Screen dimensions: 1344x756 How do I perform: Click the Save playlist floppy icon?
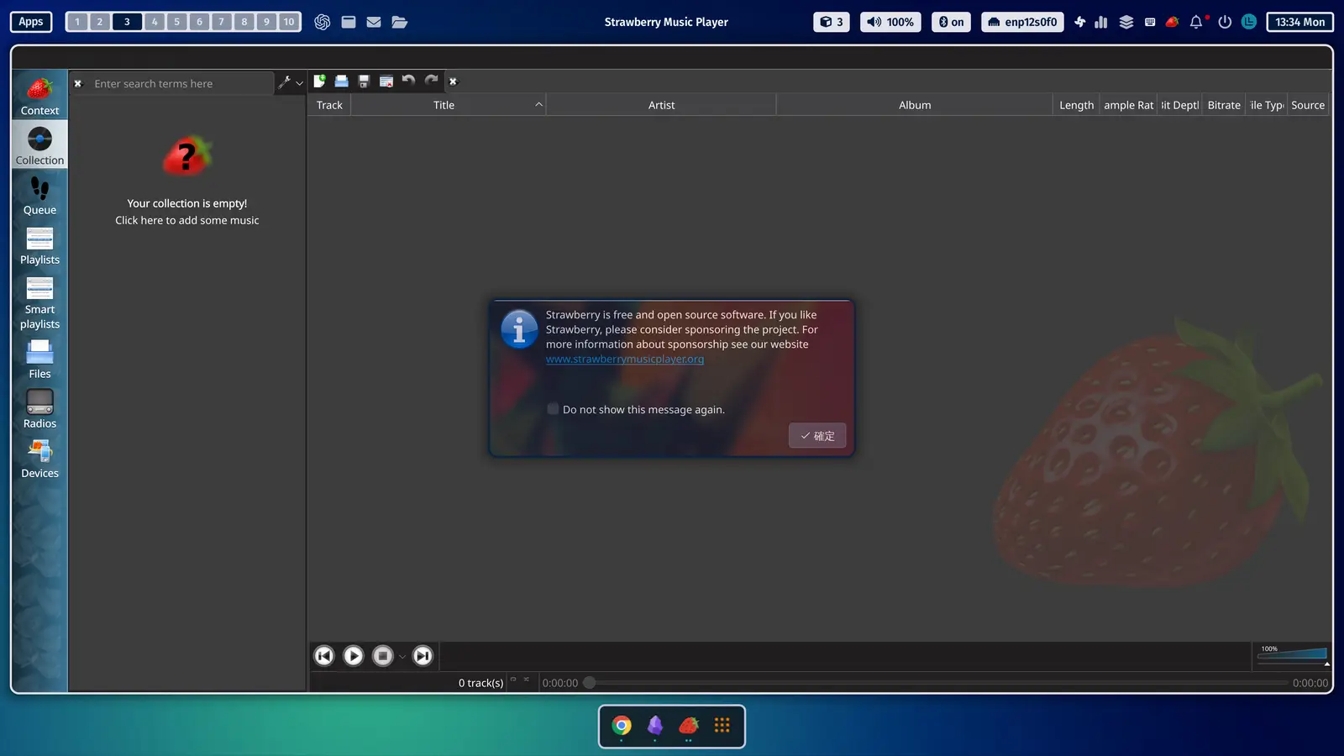click(364, 81)
